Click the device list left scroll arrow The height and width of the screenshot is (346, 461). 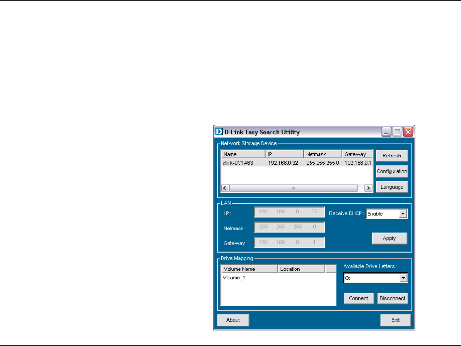[225, 188]
